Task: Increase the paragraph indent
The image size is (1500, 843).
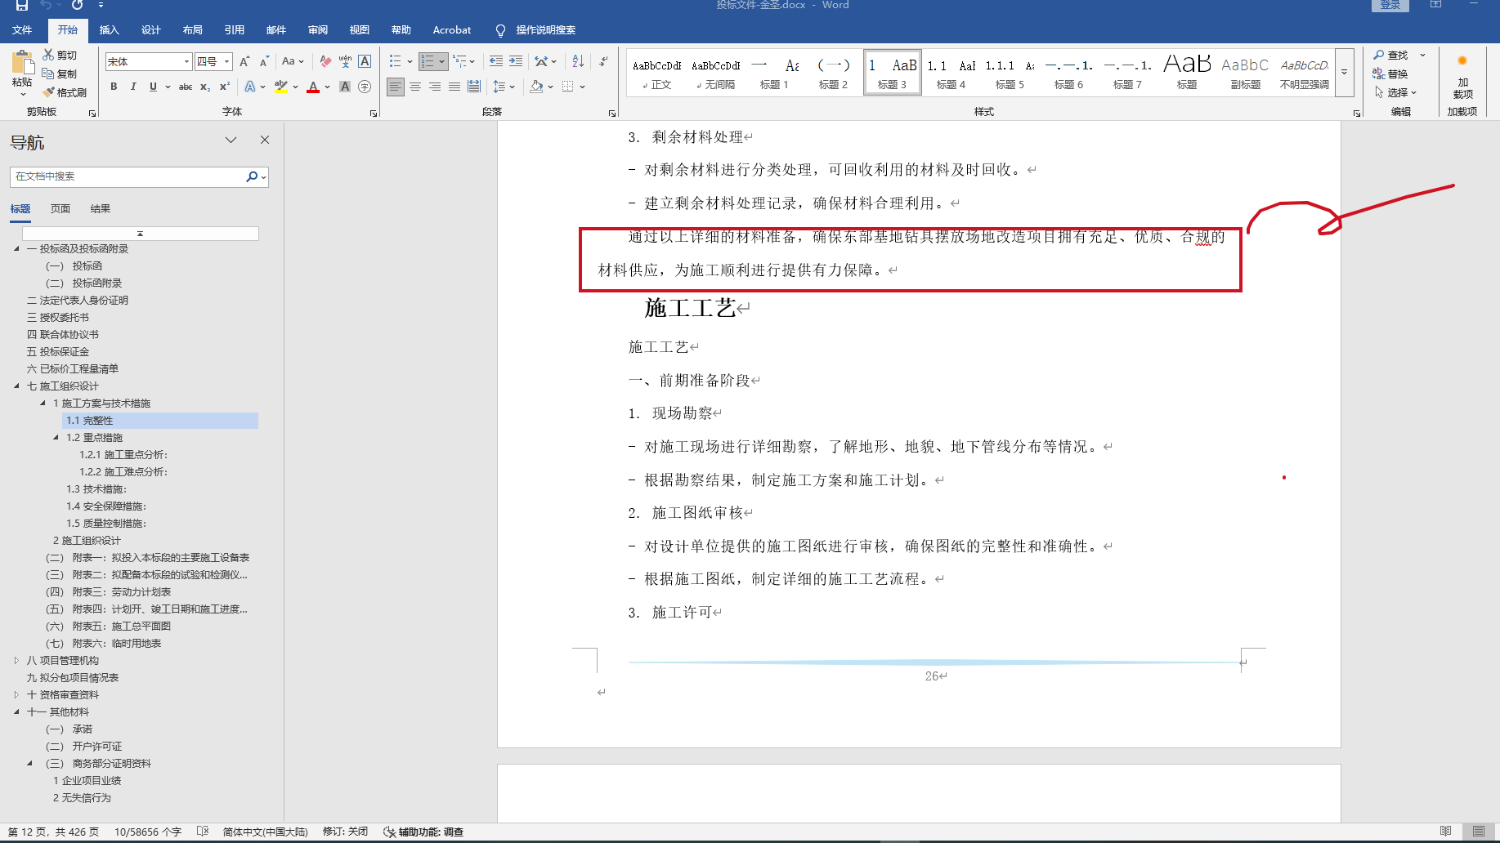Action: [x=516, y=61]
